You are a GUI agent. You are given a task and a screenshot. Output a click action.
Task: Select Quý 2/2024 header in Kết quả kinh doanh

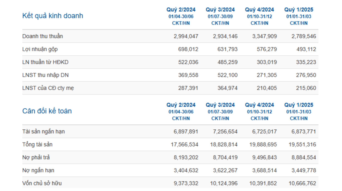tap(181, 10)
